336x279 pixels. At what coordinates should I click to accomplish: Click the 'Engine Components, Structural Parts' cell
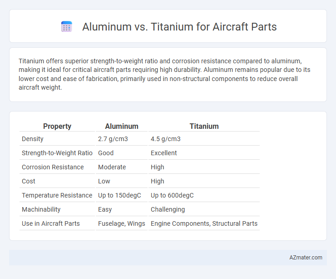click(x=204, y=223)
